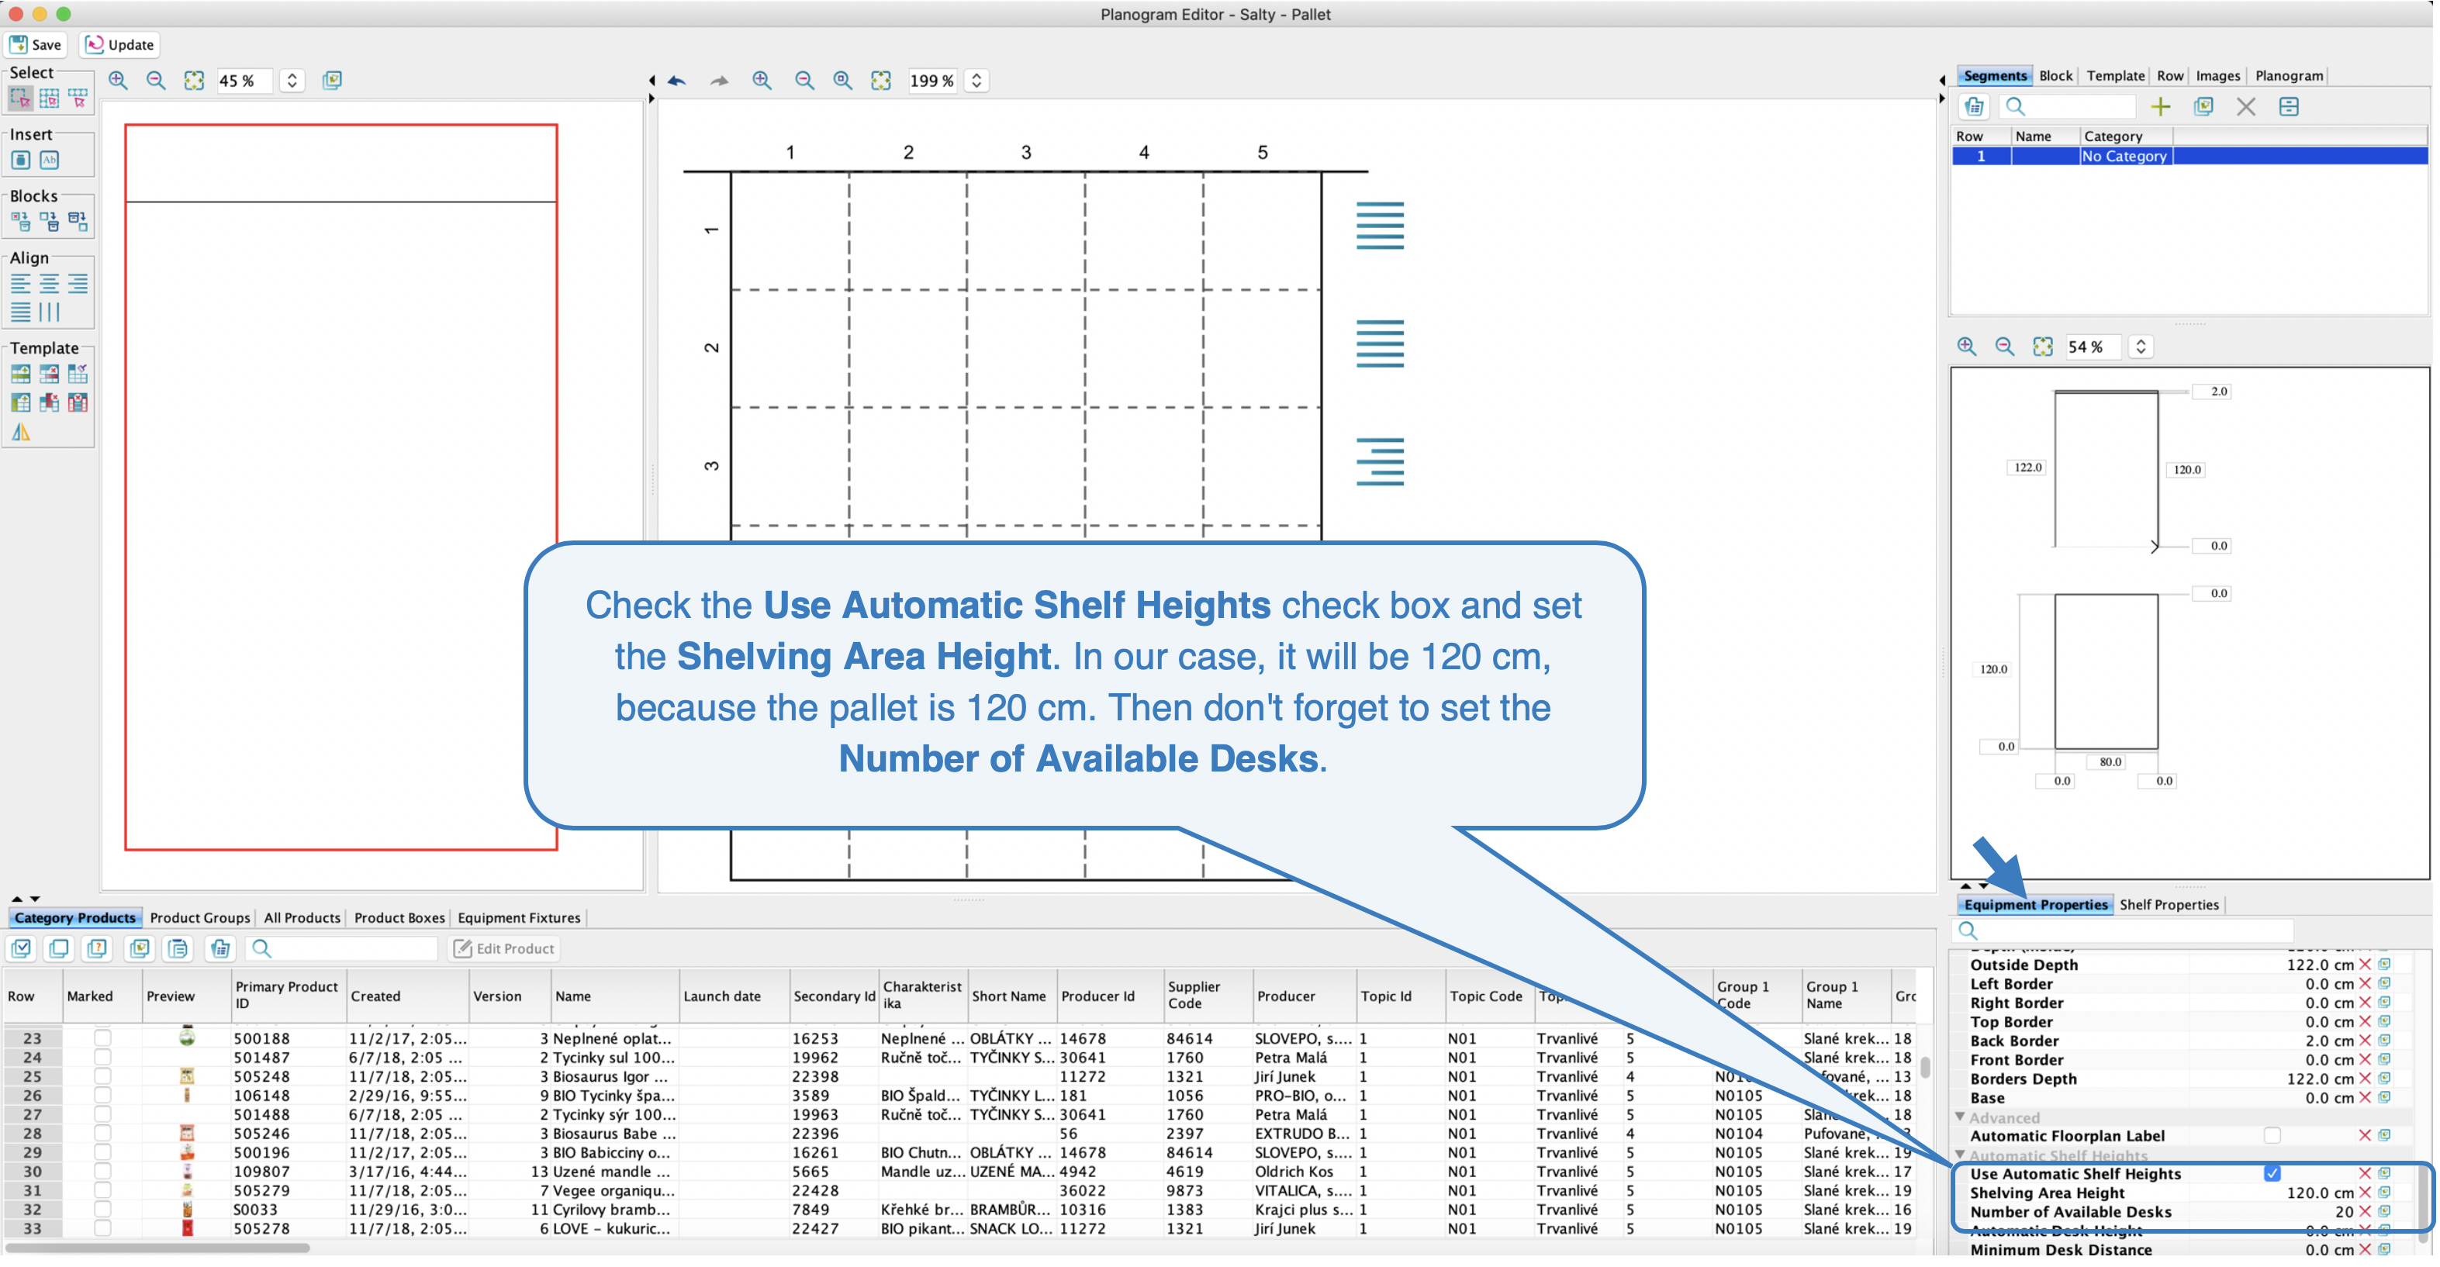Screen dimensions: 2440x1267
Task: Zoom in on the left preview pane
Action: coord(117,81)
